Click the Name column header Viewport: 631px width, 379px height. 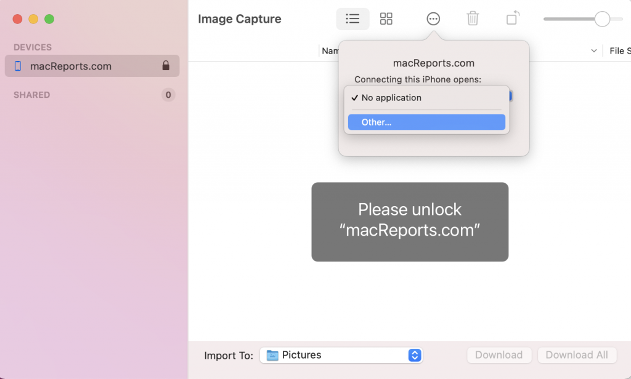click(x=330, y=51)
